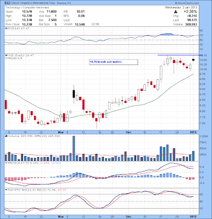The height and width of the screenshot is (219, 212).
Task: Select the Low value 10.330
Action: tap(27, 20)
